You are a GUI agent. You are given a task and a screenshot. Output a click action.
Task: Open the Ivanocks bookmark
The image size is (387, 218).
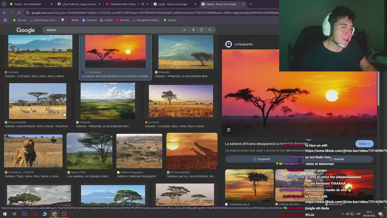(19, 20)
